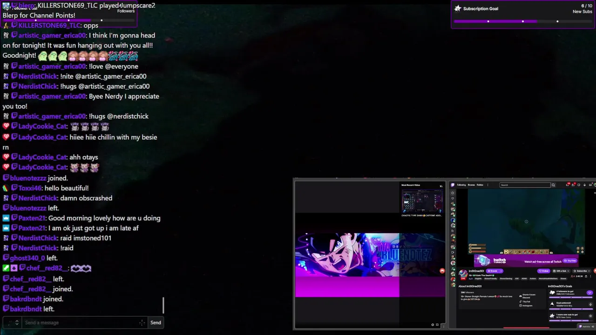Open the vertical dots menu beside share icon
Viewport: 596px width, 335px height.
(x=590, y=276)
